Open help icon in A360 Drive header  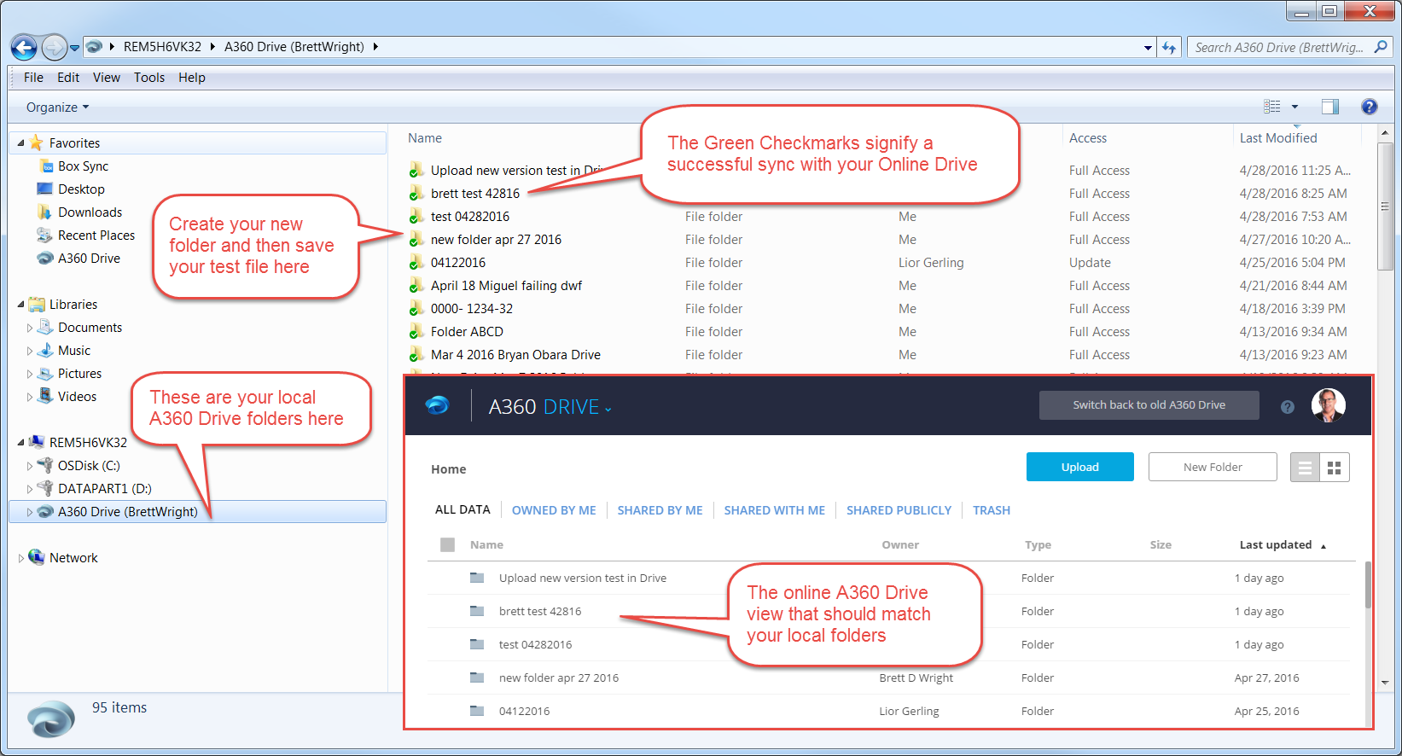(1288, 407)
